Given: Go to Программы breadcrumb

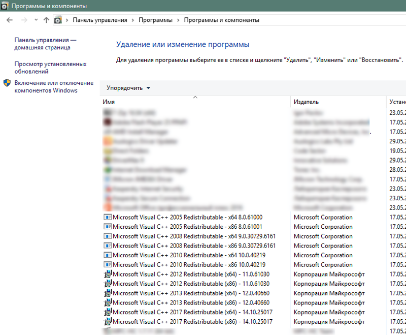Looking at the screenshot, I should [155, 20].
